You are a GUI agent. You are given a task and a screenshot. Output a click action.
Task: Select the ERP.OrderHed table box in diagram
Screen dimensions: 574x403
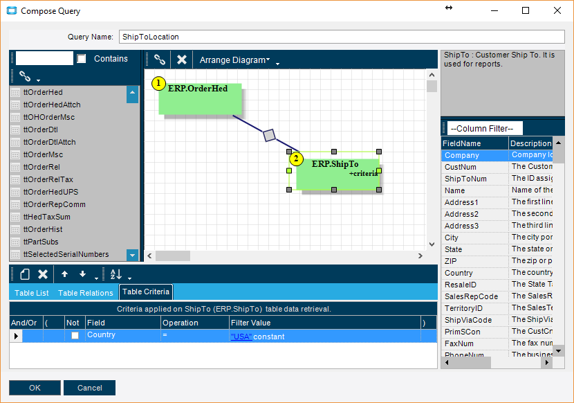coord(201,99)
